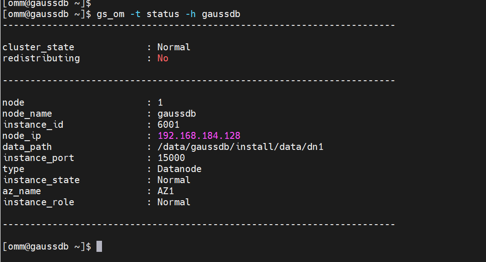Click the terminal cursor block at prompt
Image resolution: width=486 pixels, height=262 pixels.
99,246
